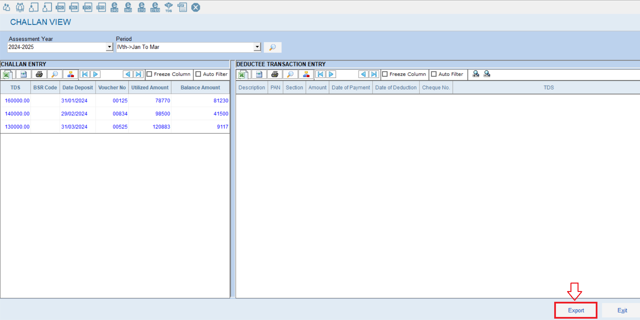Click the e-24Q return icon
The height and width of the screenshot is (320, 640).
(114, 7)
